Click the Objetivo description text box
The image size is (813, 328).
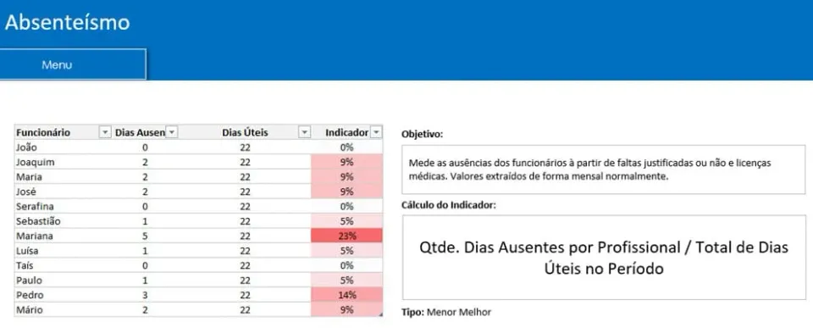point(604,170)
